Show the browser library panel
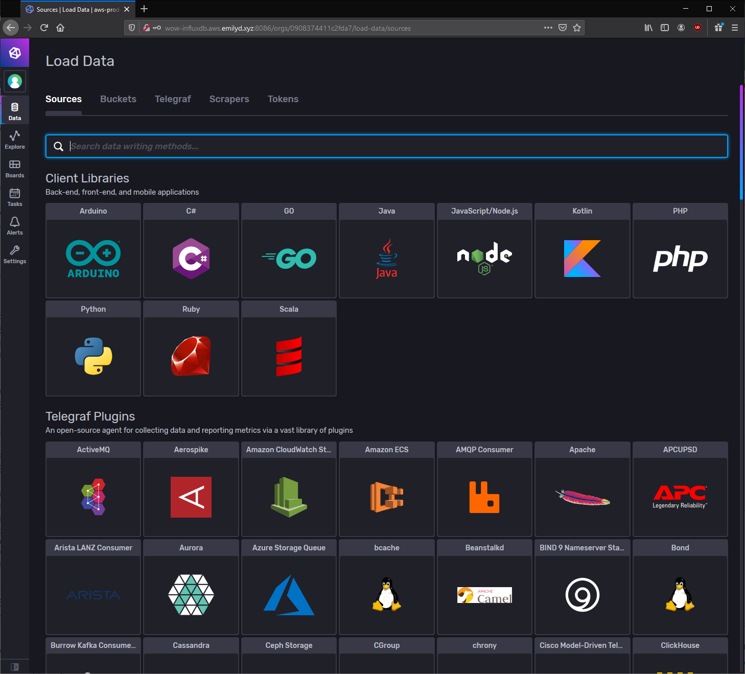 pos(648,28)
